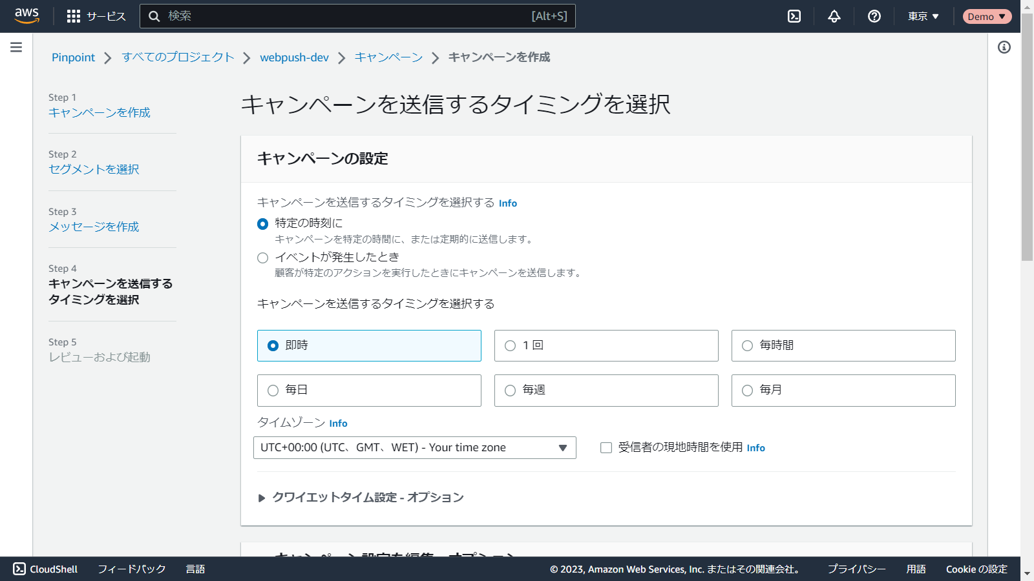Open the services grid menu icon

74,16
